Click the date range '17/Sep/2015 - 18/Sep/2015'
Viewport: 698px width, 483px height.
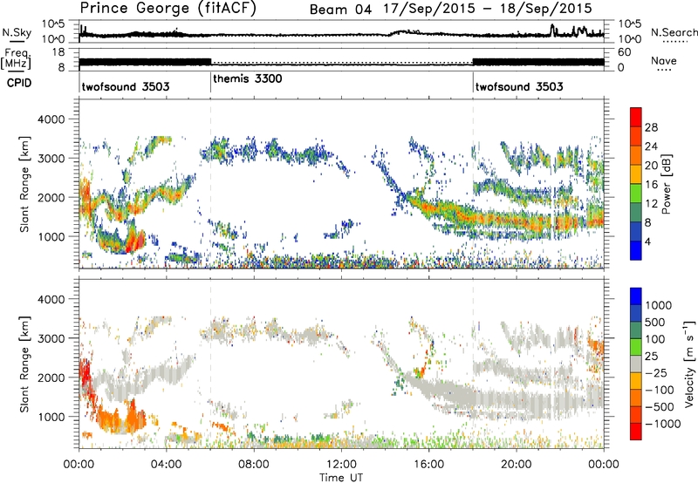[488, 9]
